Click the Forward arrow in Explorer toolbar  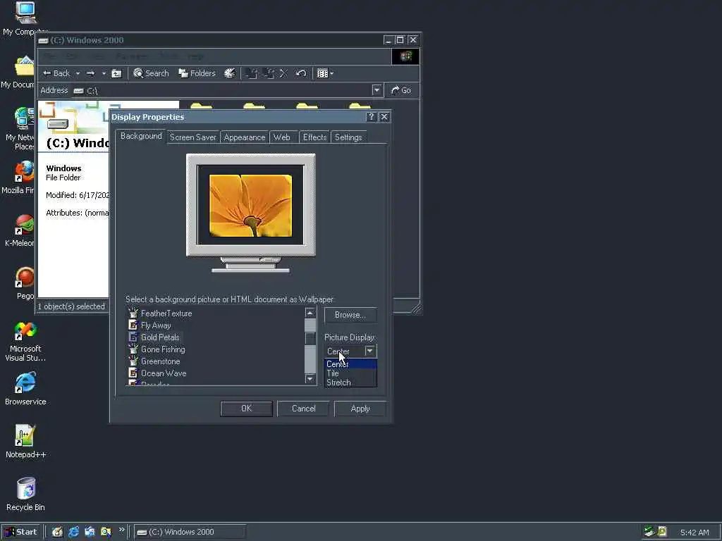click(91, 73)
